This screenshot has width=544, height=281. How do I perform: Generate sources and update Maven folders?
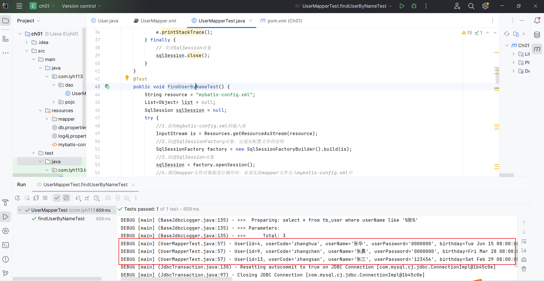[516, 34]
